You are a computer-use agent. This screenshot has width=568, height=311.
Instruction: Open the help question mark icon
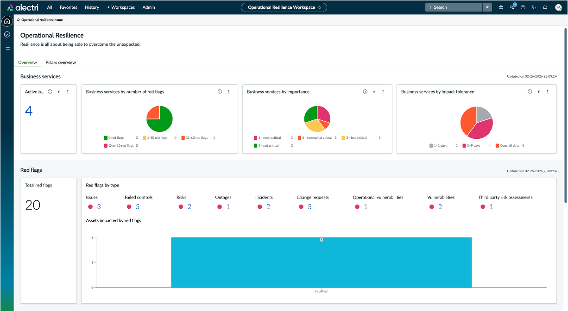[x=523, y=7]
